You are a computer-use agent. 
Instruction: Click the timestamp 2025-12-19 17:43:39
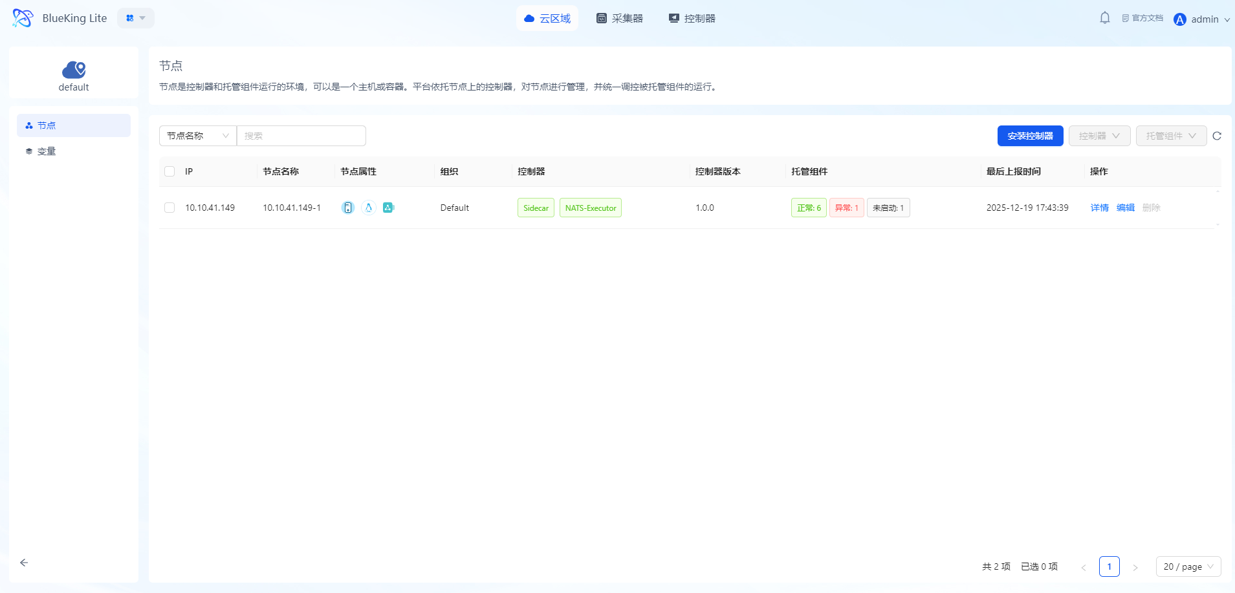click(x=1027, y=208)
